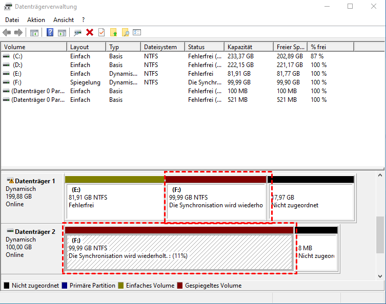Sort by the Kapazität column header

pyautogui.click(x=249, y=47)
